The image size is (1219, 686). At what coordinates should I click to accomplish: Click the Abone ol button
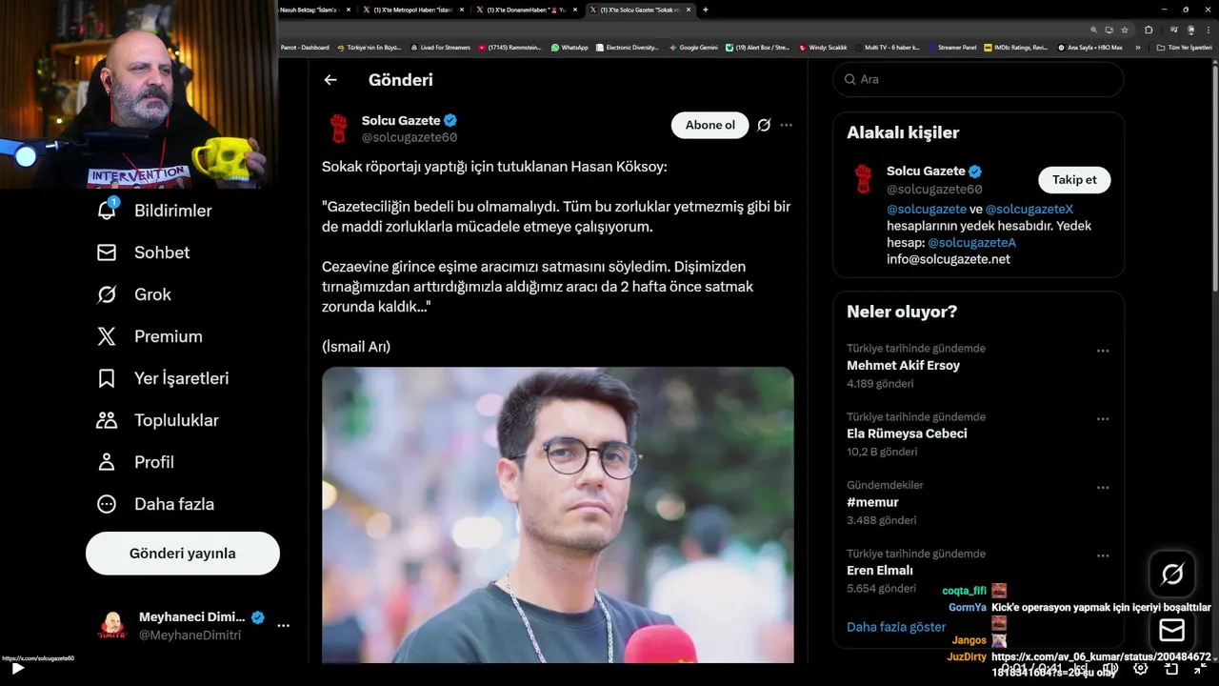(x=710, y=125)
